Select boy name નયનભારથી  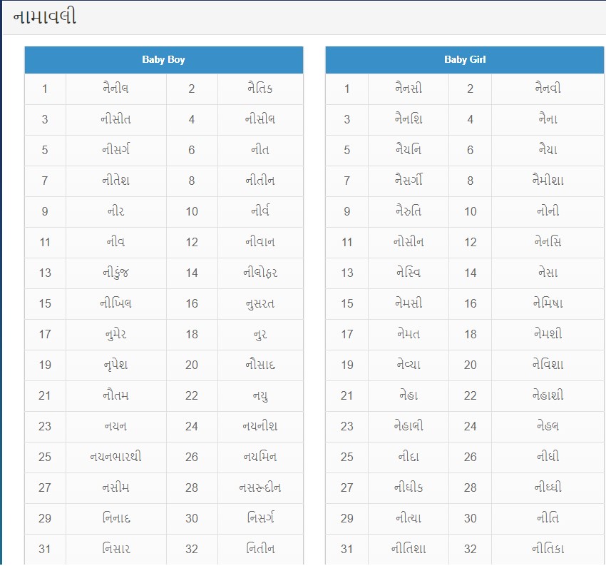[115, 457]
